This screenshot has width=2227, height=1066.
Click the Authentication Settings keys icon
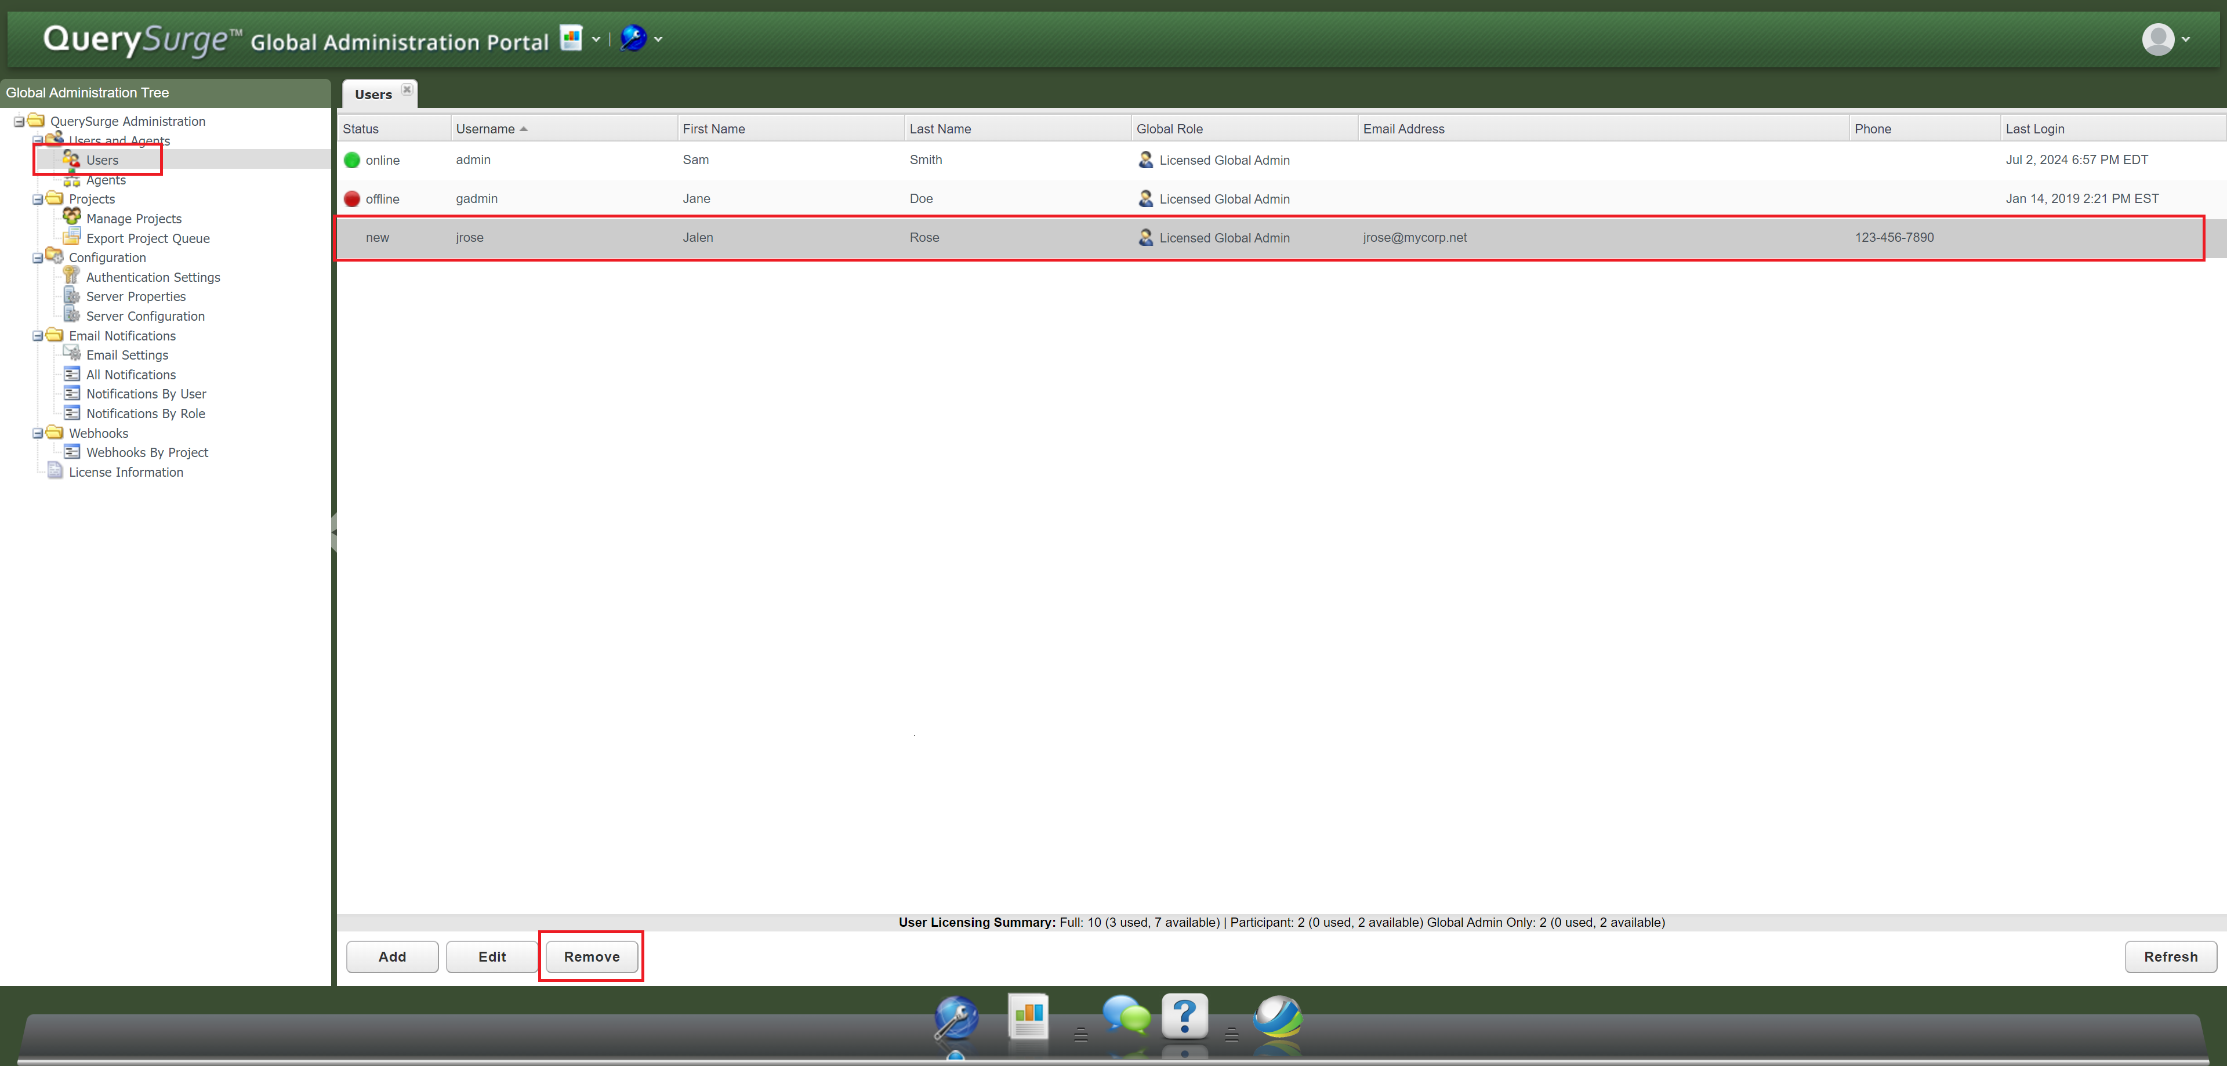coord(72,275)
